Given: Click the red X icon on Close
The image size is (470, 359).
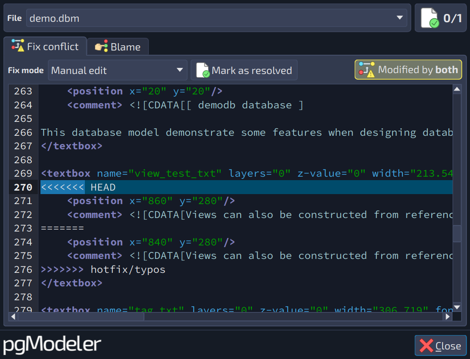Looking at the screenshot, I should 426,346.
